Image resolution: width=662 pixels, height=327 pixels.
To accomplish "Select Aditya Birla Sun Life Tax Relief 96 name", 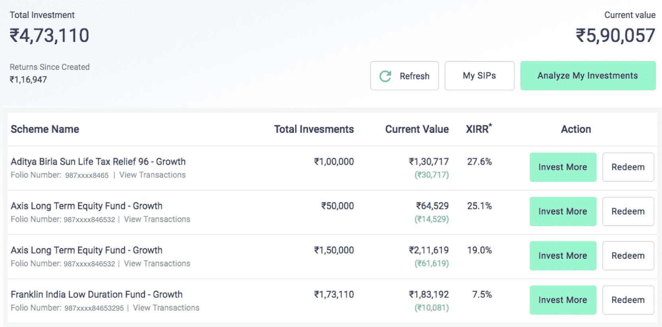I will [98, 162].
